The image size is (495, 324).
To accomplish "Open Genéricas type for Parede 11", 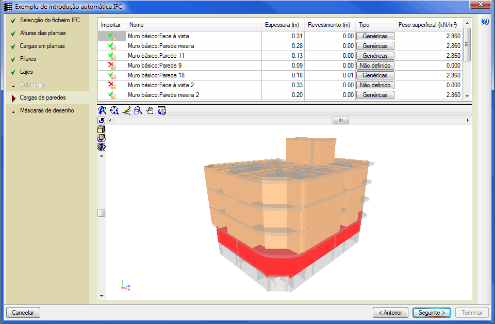I will [375, 56].
